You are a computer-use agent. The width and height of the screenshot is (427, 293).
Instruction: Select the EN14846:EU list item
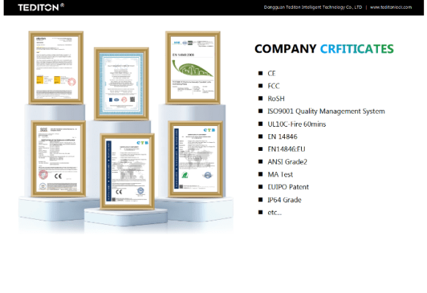point(286,149)
